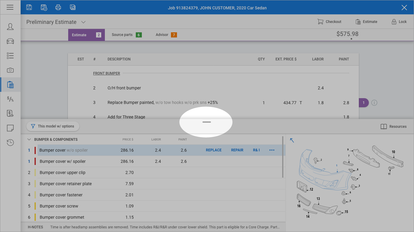Image resolution: width=414 pixels, height=232 pixels.
Task: Click the info icon beside line 3
Action: pos(374,103)
